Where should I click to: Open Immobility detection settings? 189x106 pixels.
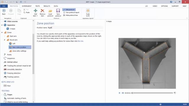(x=13, y=69)
